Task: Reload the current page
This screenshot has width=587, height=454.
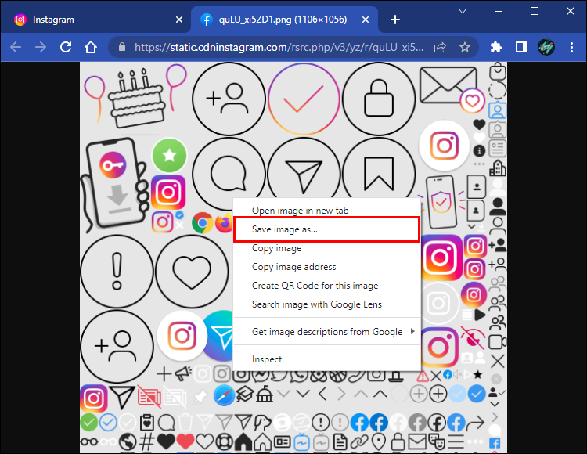Action: (x=66, y=47)
